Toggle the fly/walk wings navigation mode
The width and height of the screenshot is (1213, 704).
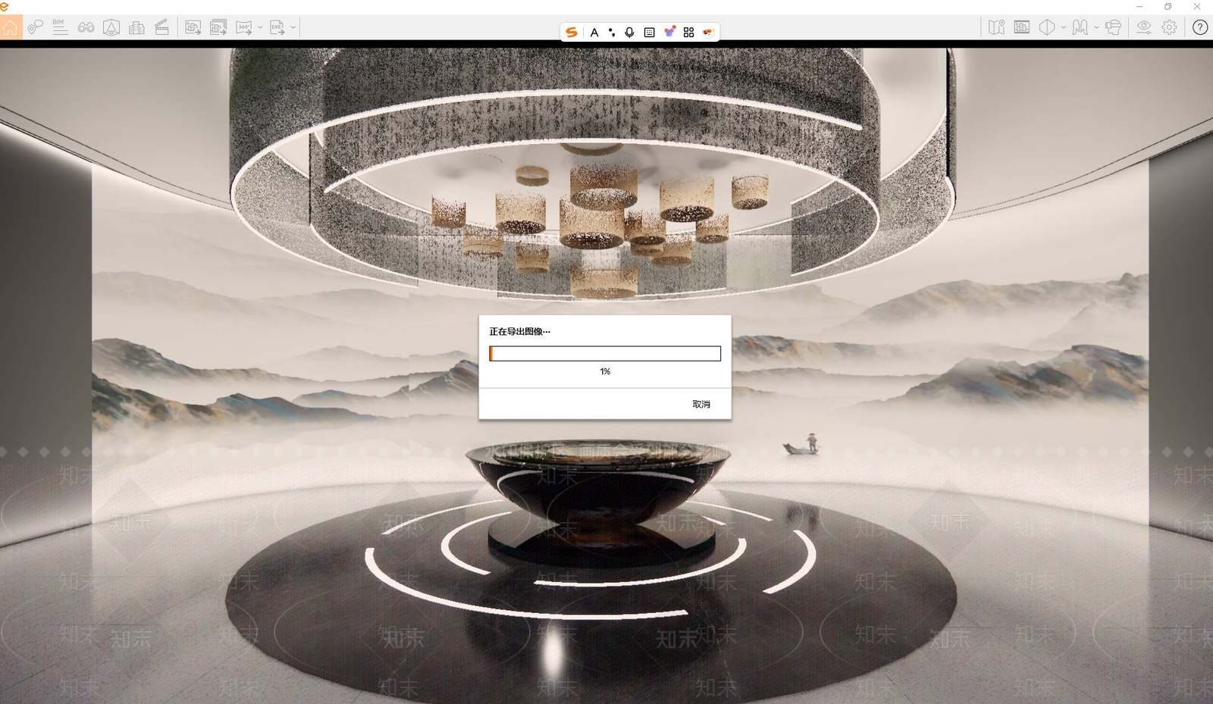1080,28
